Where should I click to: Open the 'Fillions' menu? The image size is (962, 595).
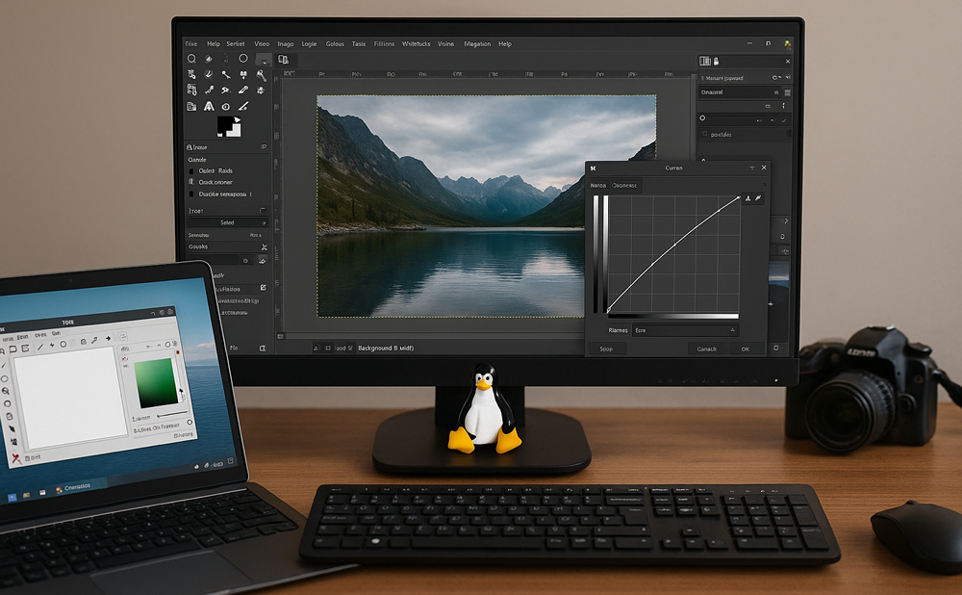384,44
